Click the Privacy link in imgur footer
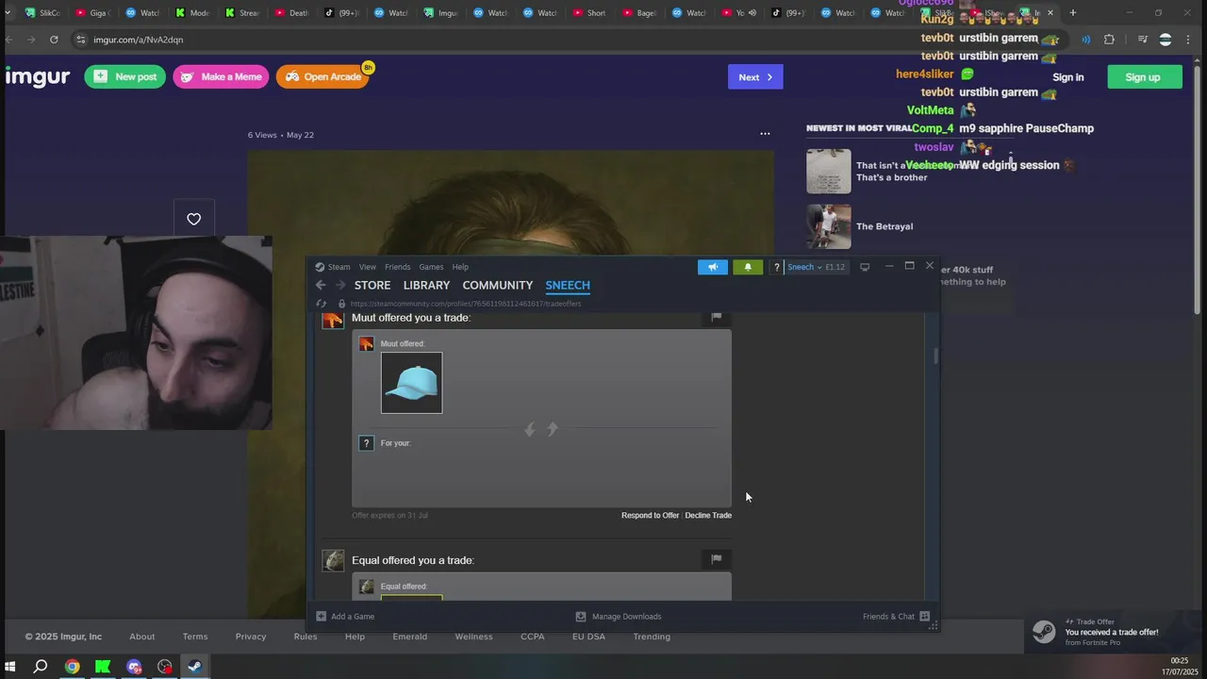The width and height of the screenshot is (1207, 679). pyautogui.click(x=251, y=637)
